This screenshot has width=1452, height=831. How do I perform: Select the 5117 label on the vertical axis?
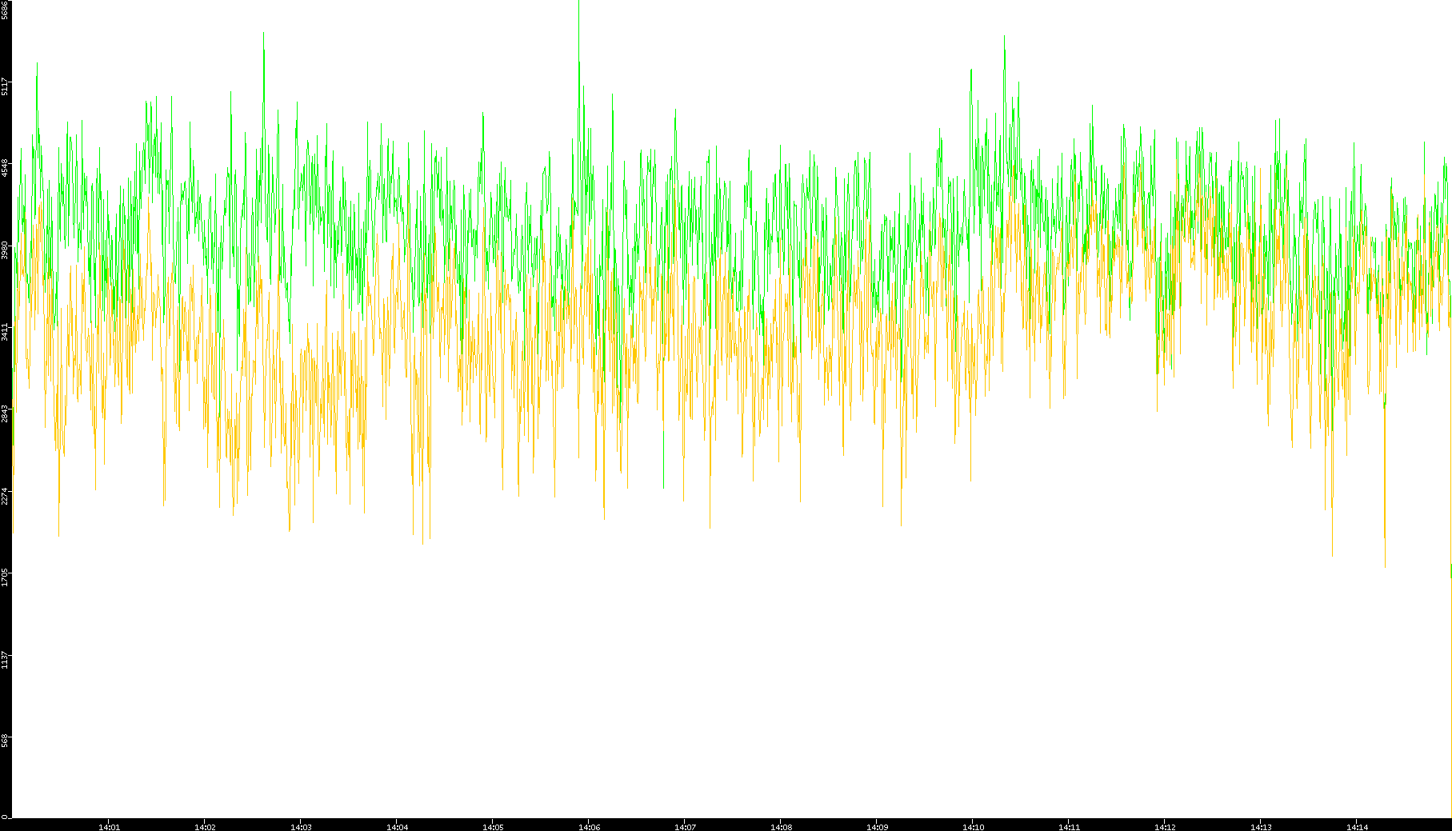(x=6, y=86)
